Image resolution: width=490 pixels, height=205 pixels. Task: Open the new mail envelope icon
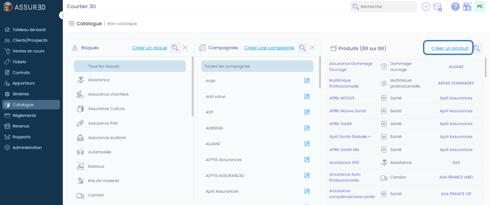[438, 7]
